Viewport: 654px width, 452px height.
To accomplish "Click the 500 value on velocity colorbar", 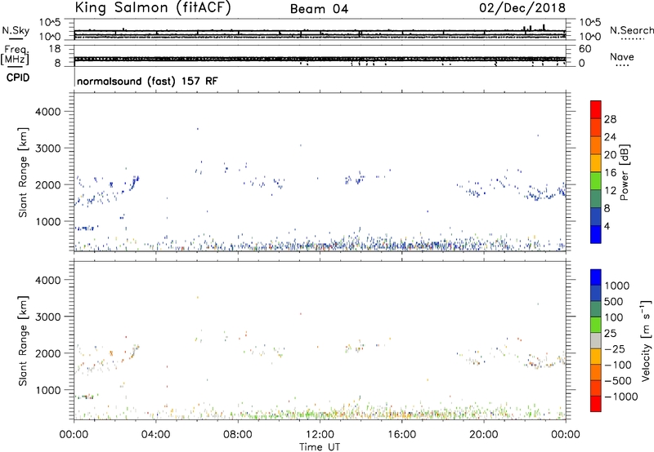I will [x=614, y=301].
